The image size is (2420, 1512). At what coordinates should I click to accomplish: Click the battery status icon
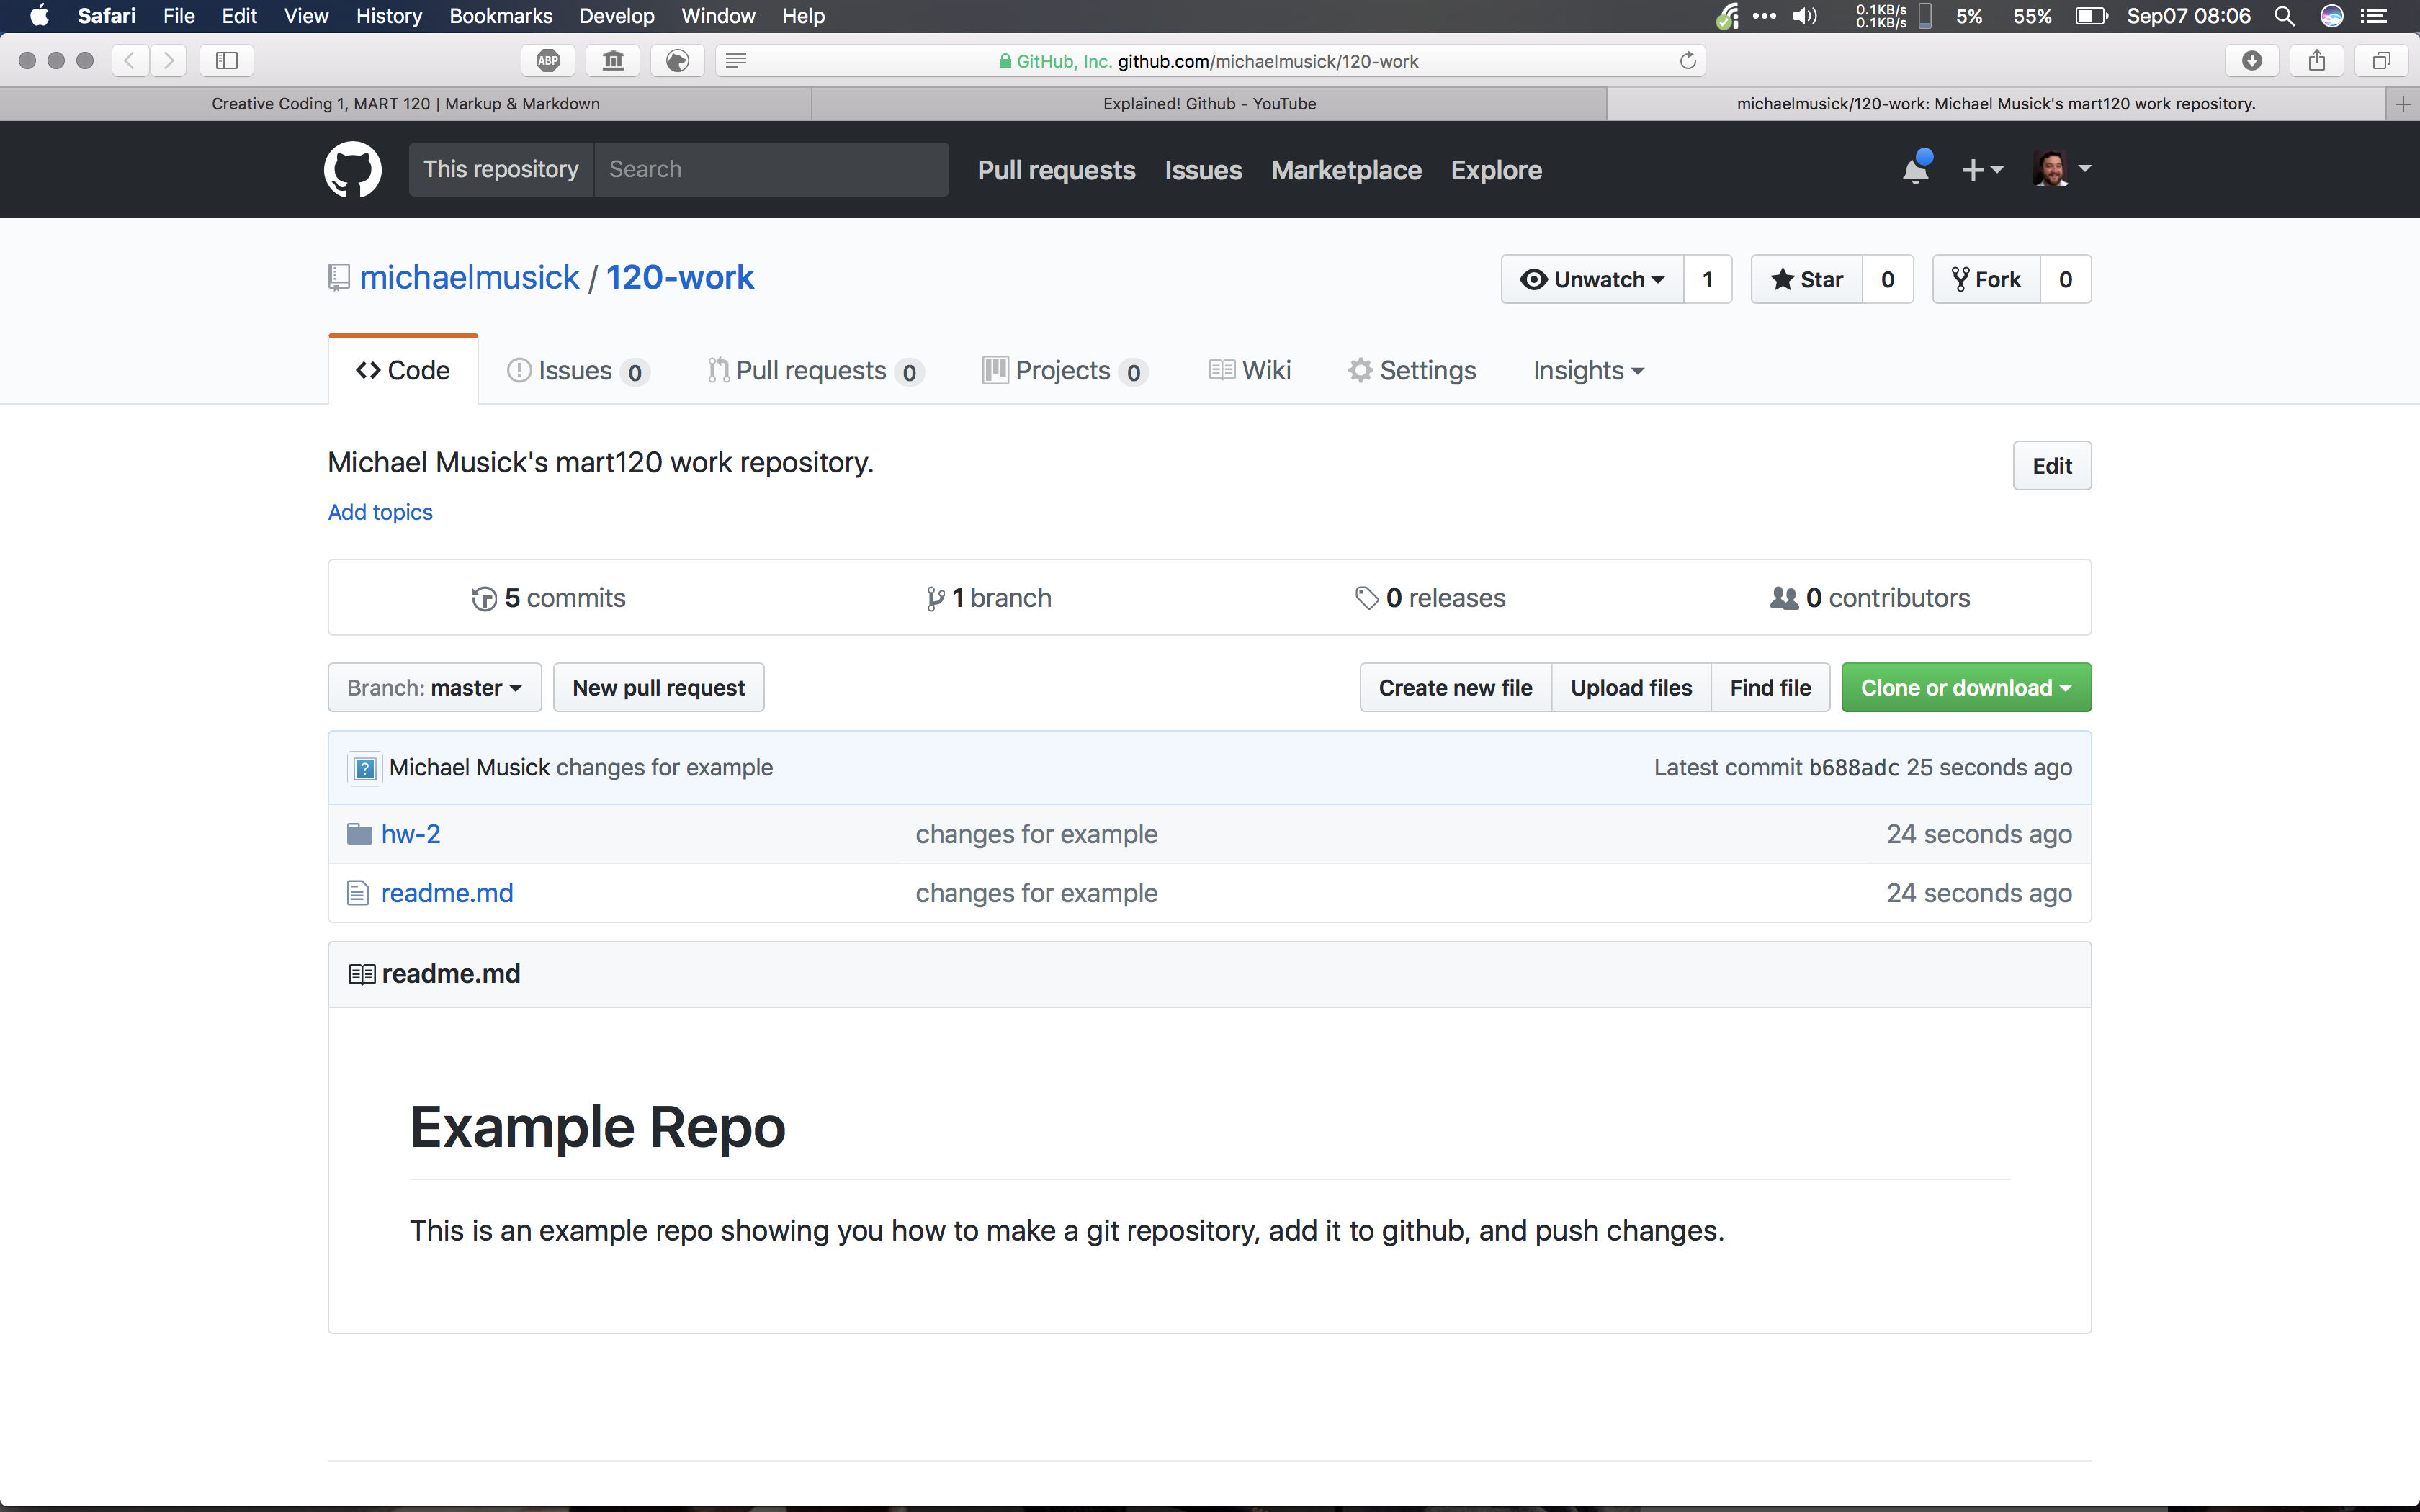2091,16
